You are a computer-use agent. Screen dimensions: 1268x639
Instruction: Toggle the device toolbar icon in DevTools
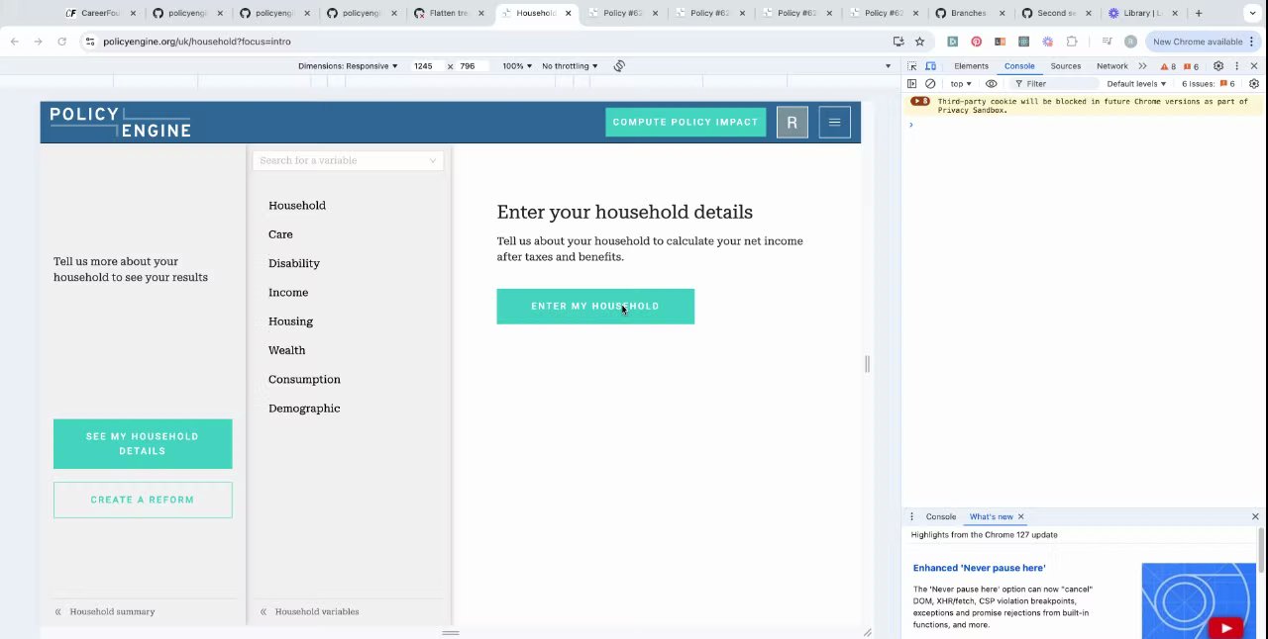(x=930, y=66)
